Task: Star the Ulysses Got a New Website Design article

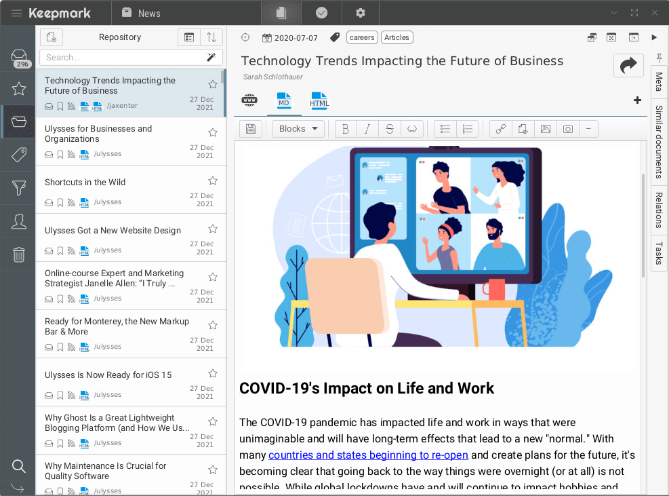Action: tap(213, 229)
